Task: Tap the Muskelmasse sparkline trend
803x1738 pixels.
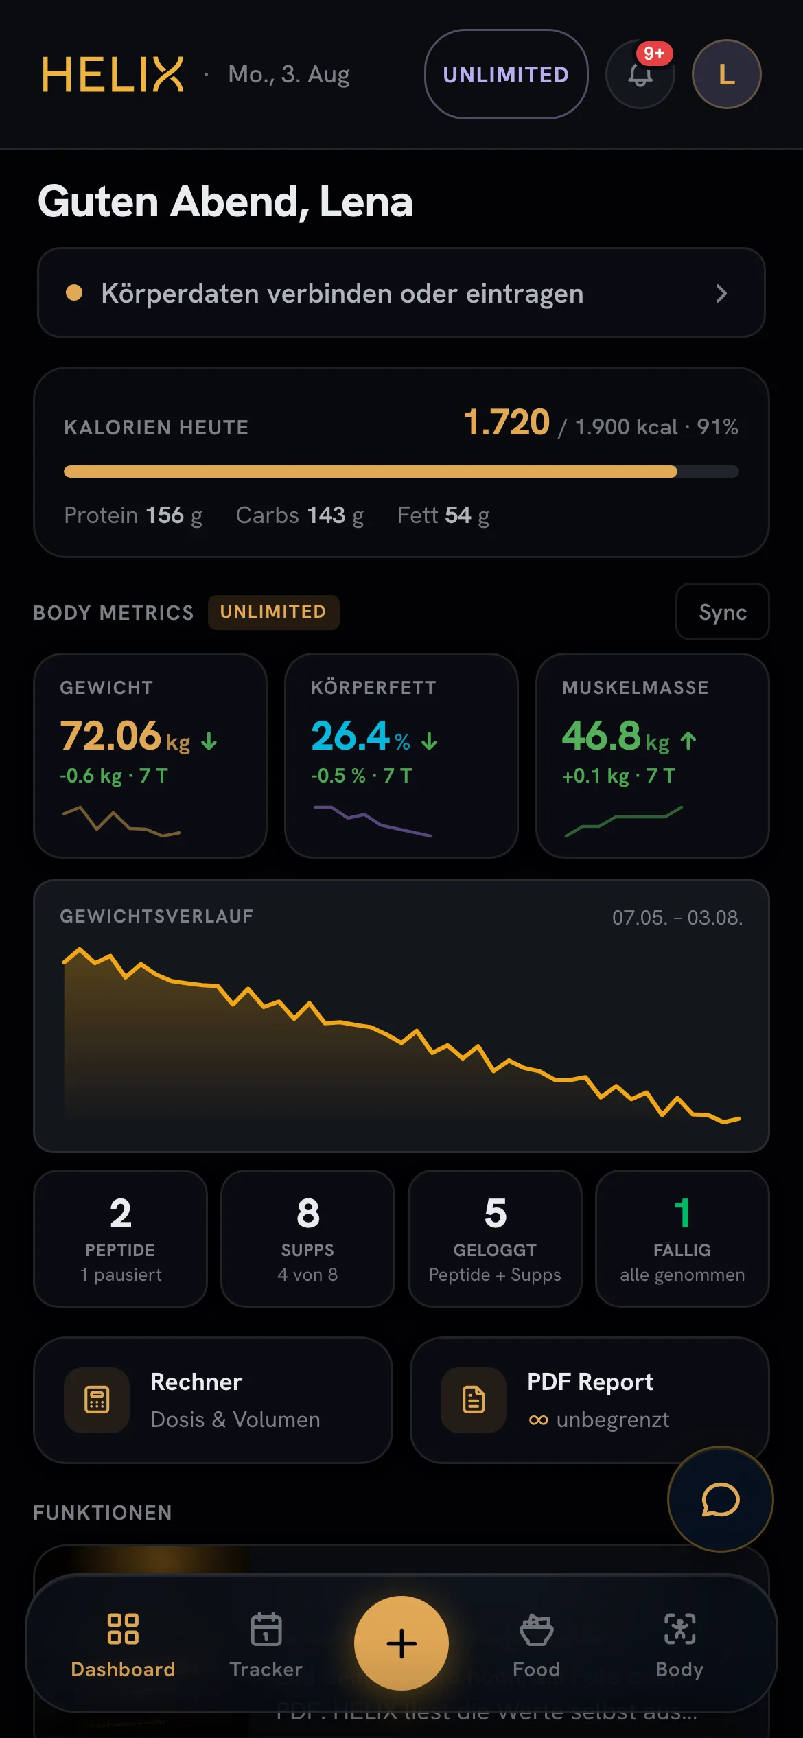Action: (x=623, y=821)
